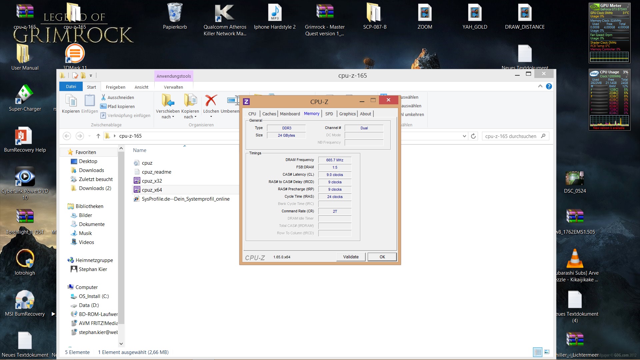The width and height of the screenshot is (640, 360).
Task: Click the Löschen delete icon in ribbon
Action: tap(211, 101)
